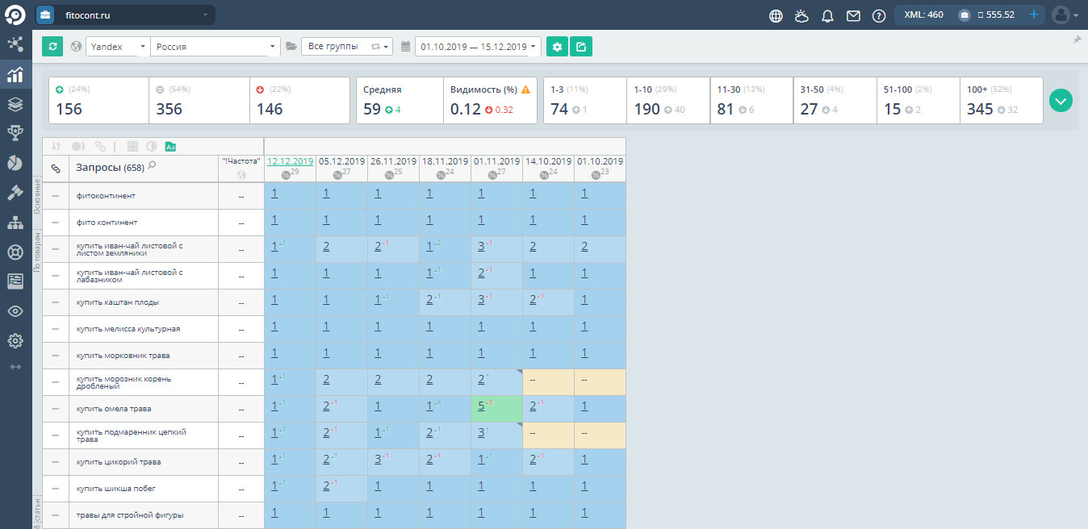Open the trophy icon in sidebar
The width and height of the screenshot is (1088, 529).
pyautogui.click(x=15, y=133)
